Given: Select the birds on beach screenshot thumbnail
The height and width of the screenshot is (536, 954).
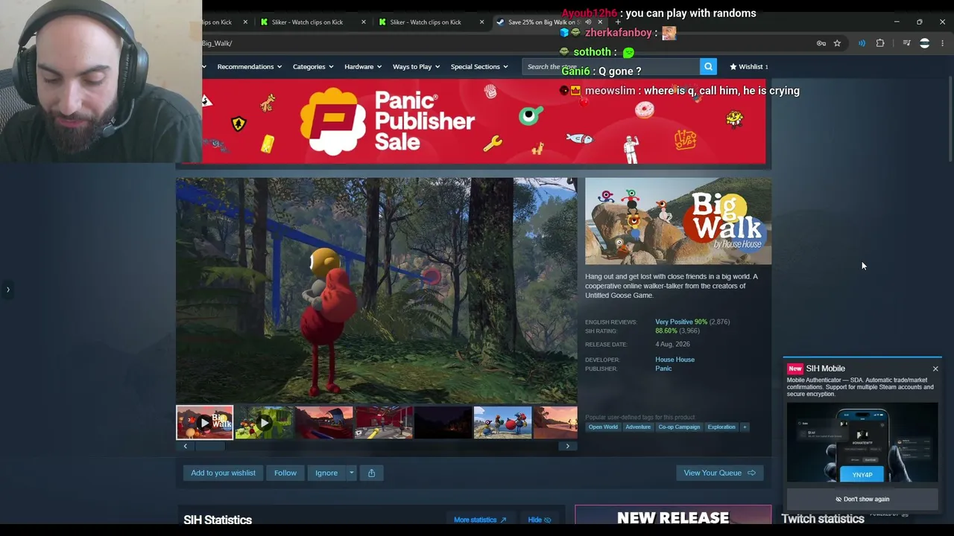Looking at the screenshot, I should (503, 423).
